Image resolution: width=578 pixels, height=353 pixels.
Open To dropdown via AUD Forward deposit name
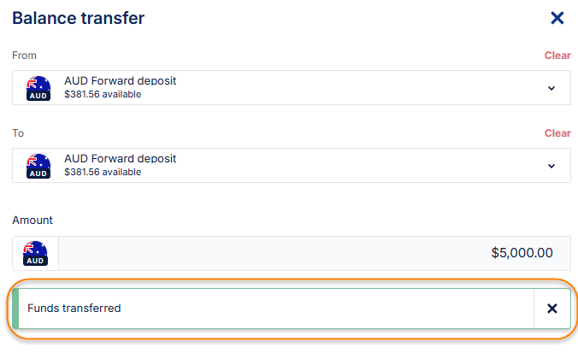click(120, 159)
